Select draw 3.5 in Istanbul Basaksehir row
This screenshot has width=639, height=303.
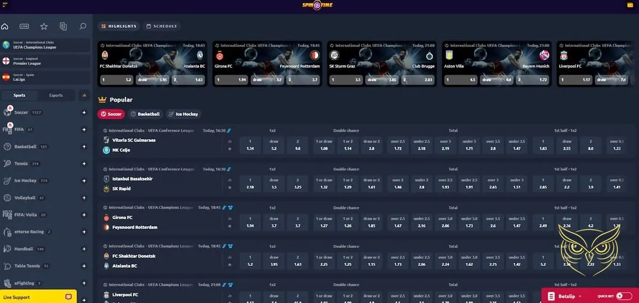pos(274,184)
